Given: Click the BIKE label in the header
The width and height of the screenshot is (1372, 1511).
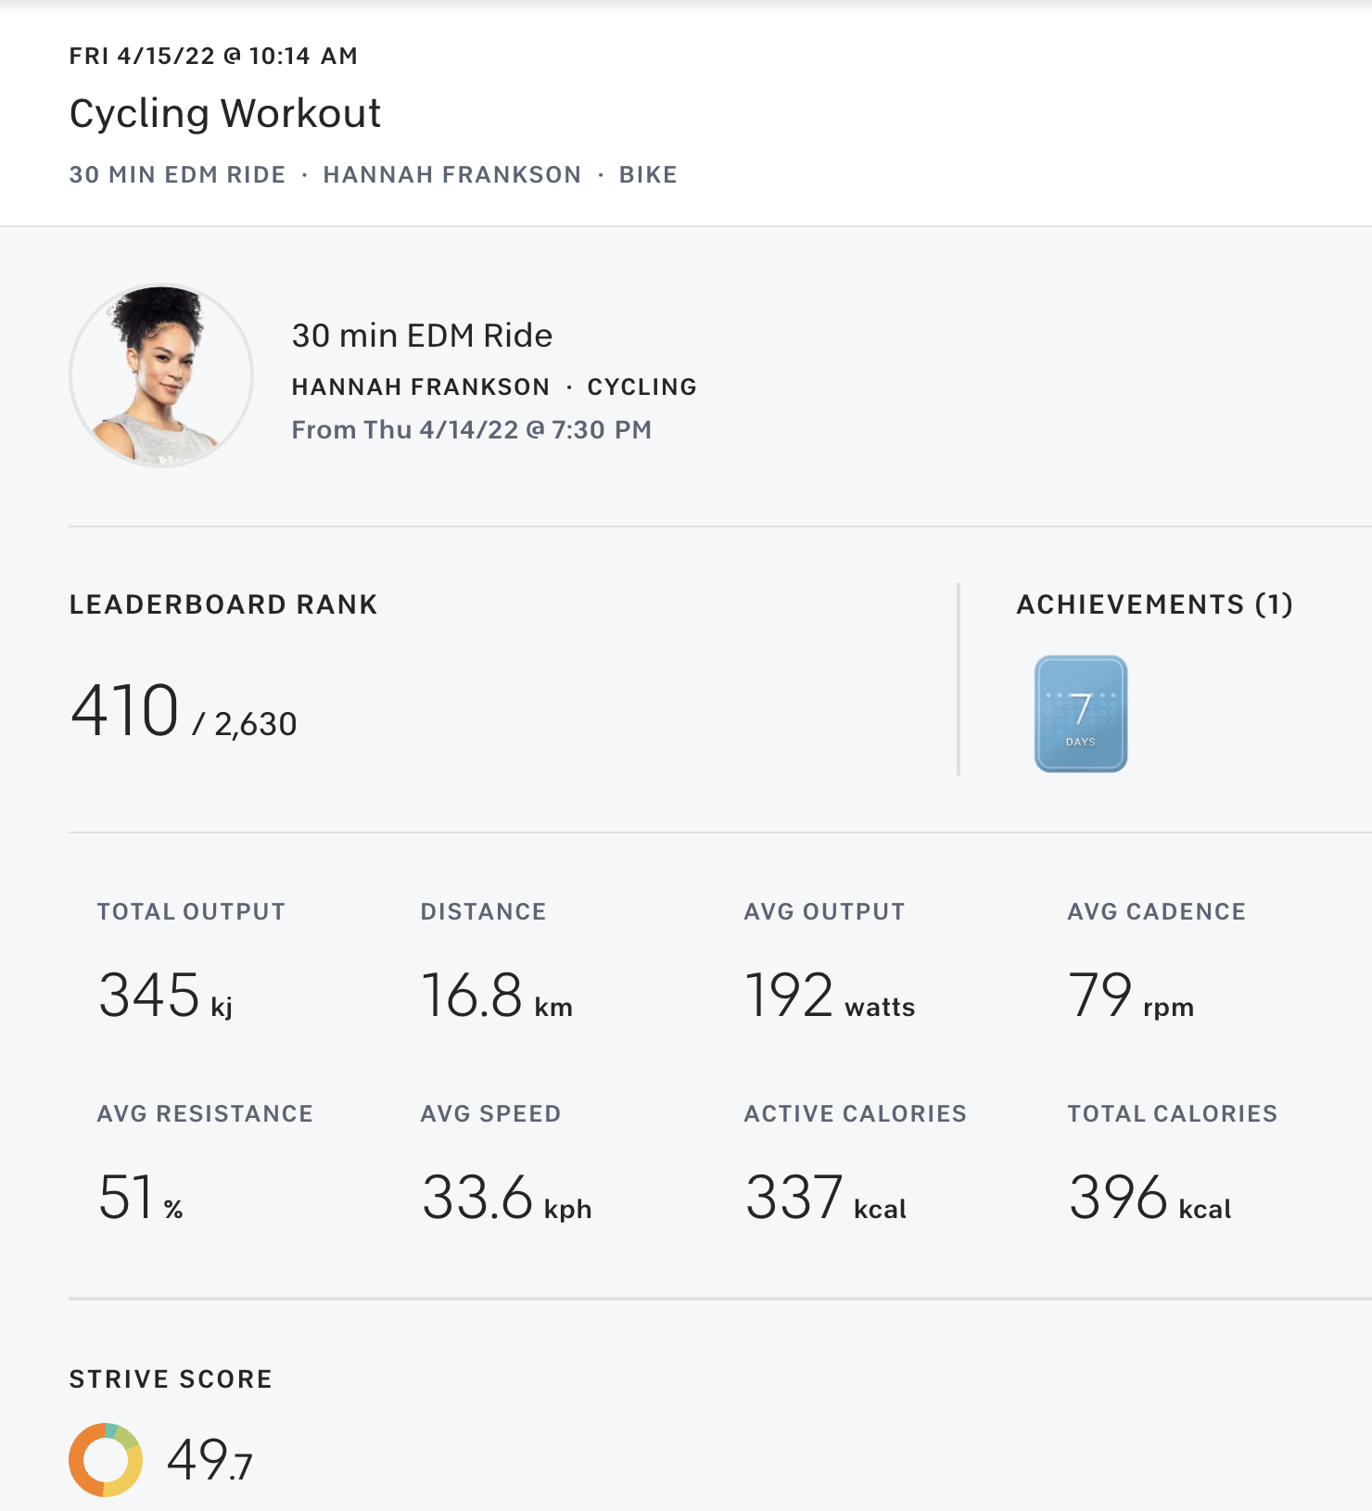Looking at the screenshot, I should (648, 175).
